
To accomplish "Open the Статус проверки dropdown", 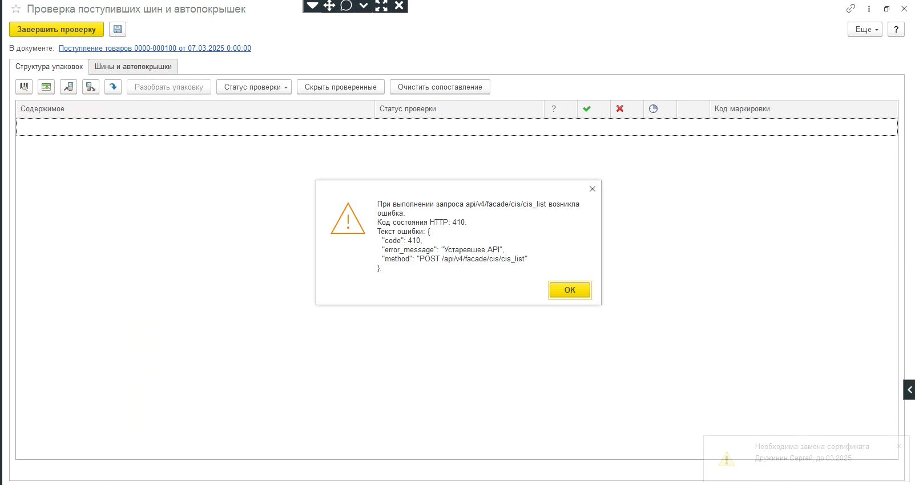I will tap(254, 87).
